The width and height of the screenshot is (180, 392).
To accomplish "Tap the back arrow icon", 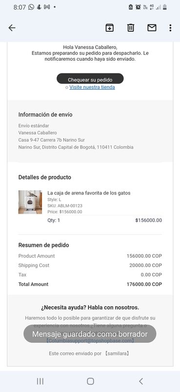I will pos(12,28).
